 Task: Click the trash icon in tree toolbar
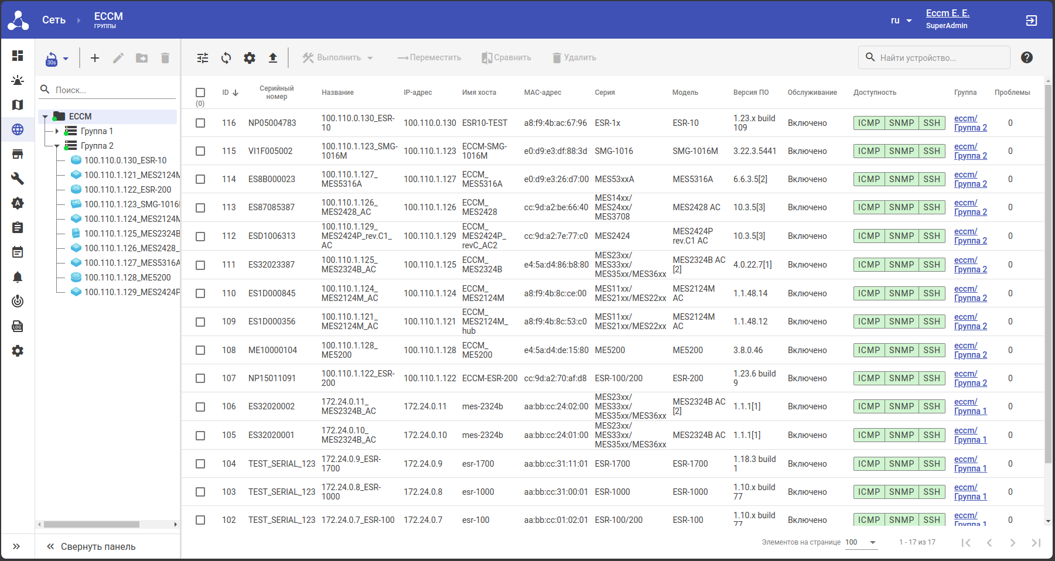click(x=165, y=57)
